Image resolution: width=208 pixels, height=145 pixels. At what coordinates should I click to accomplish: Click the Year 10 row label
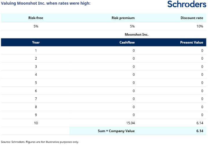click(36, 123)
